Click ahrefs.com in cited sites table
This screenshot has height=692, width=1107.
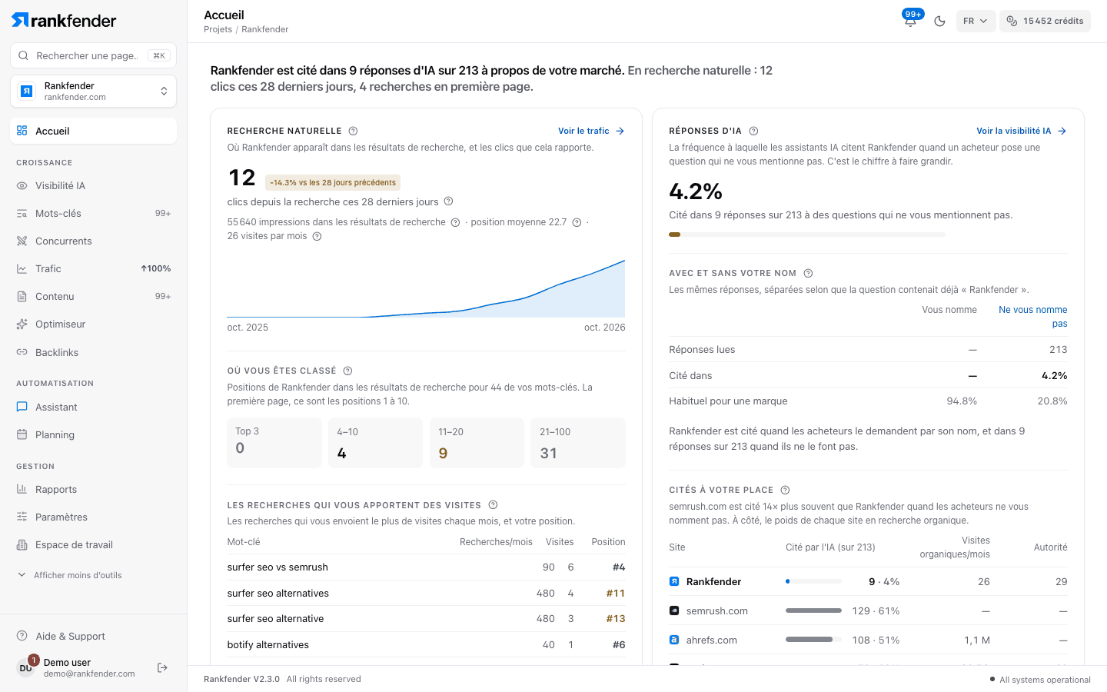(x=711, y=640)
